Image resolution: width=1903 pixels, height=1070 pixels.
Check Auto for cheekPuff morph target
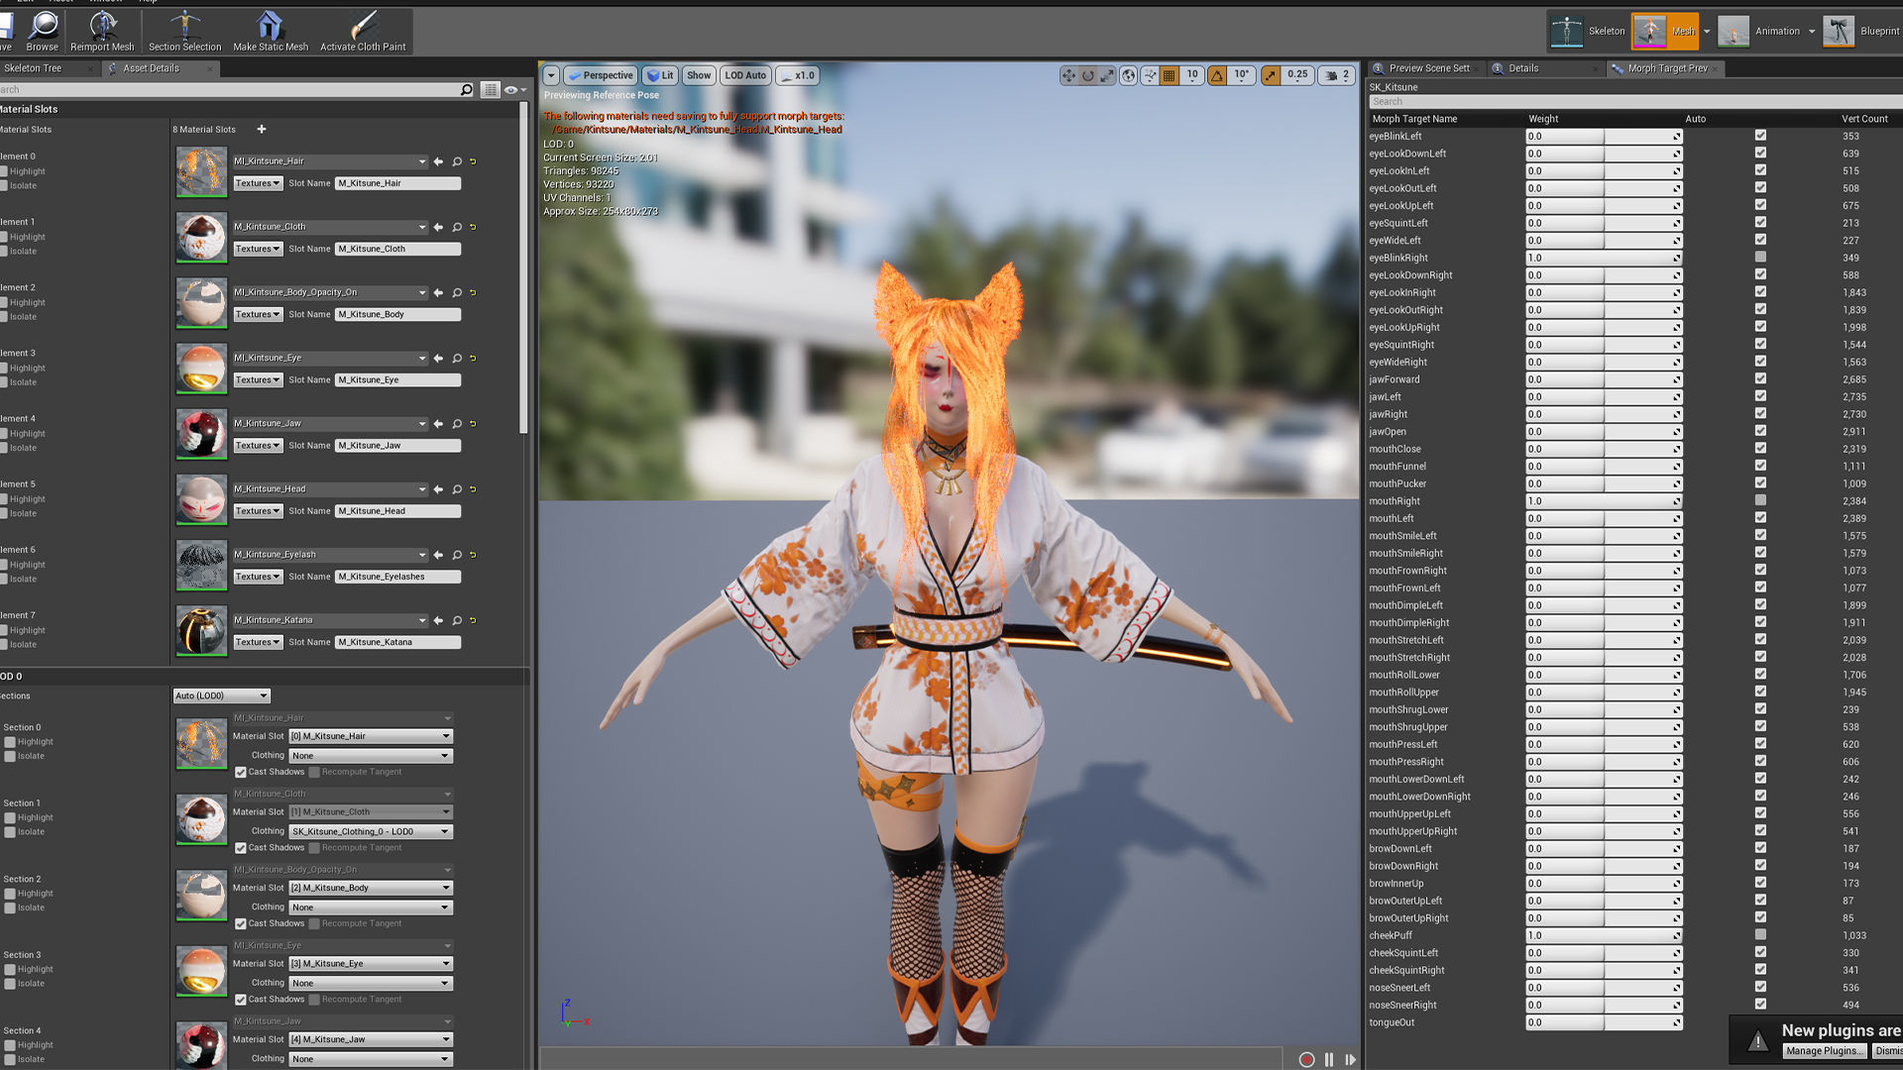1760,935
